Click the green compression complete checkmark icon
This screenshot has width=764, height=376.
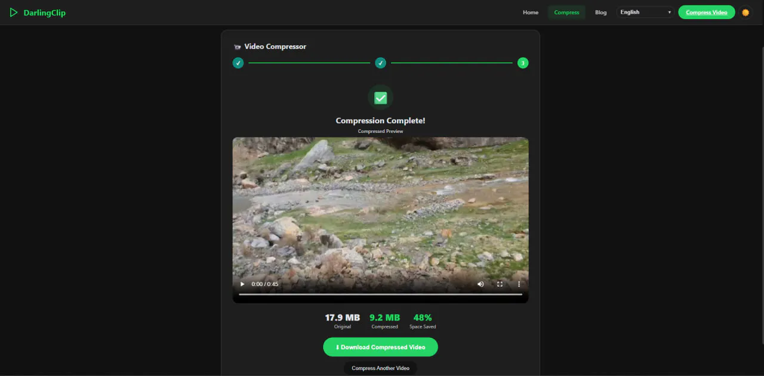[380, 98]
